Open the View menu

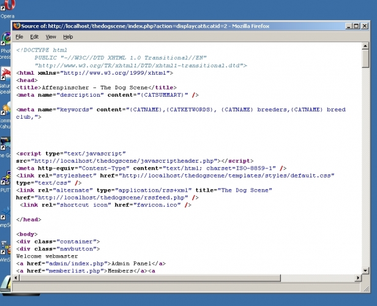tap(51, 37)
